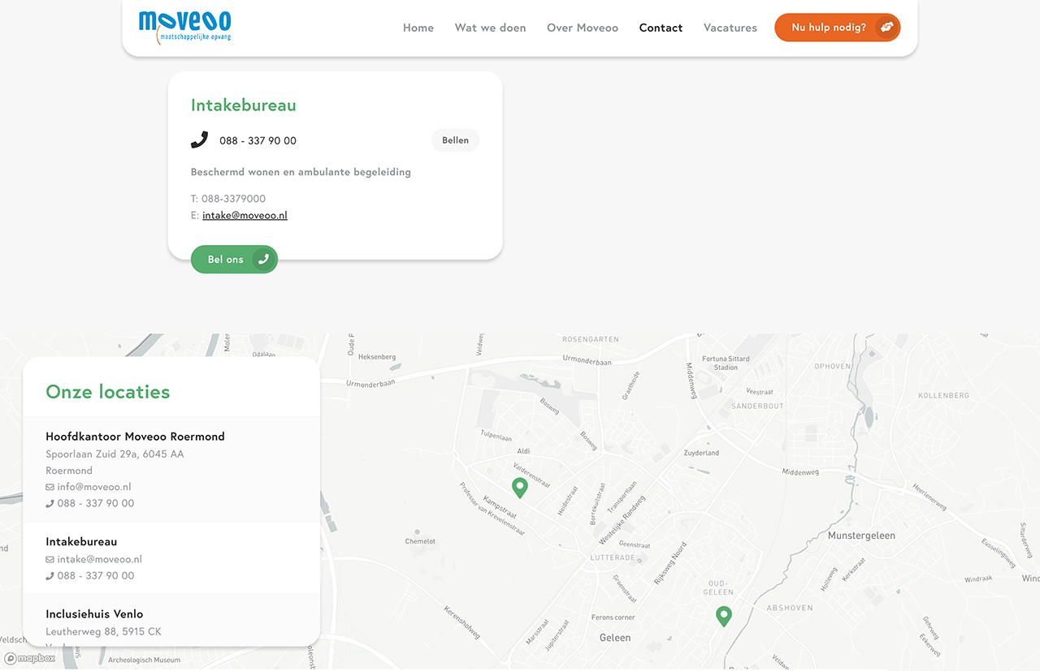1040x671 pixels.
Task: Click text Beschermd wonen en ambulante begeleiding
Action: tap(301, 172)
